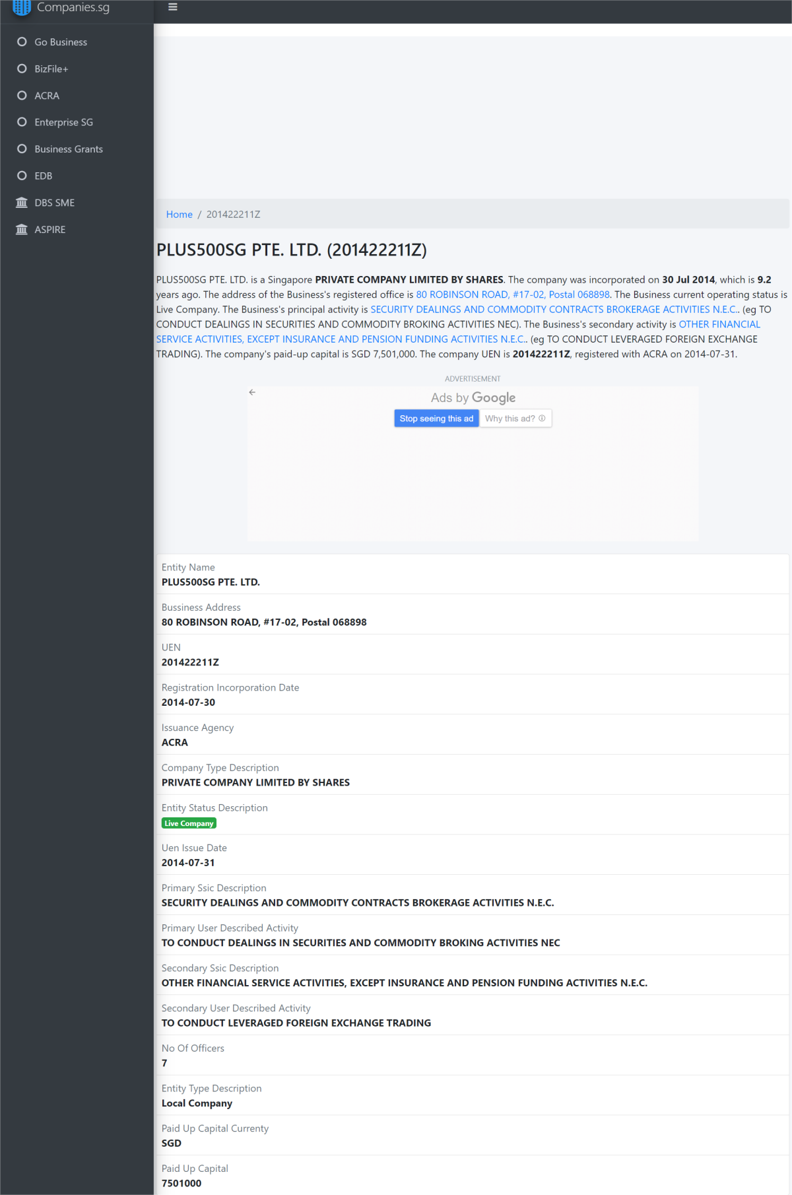
Task: Click the Companies.sg logo icon
Action: click(22, 7)
